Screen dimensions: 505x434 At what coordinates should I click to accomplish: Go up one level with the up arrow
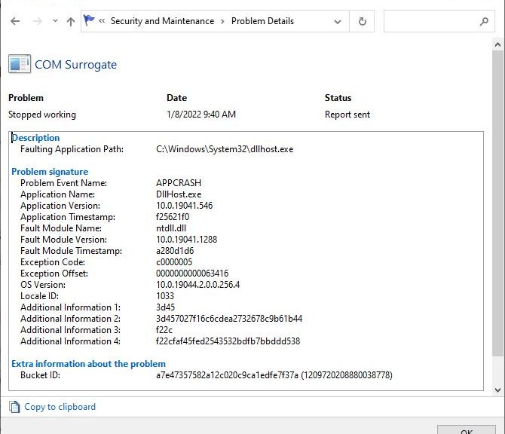point(71,22)
